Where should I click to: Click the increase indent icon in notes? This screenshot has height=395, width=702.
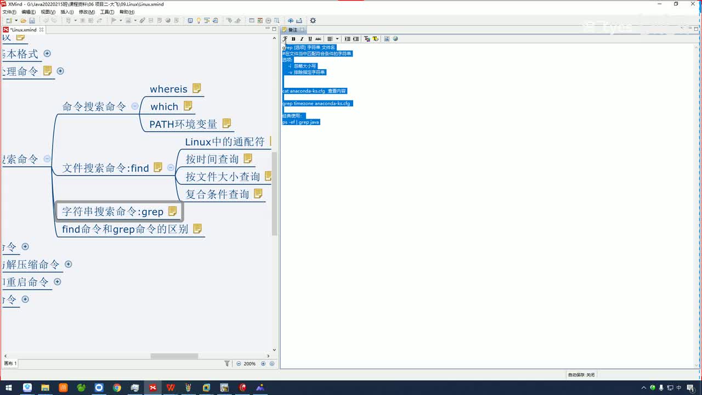[x=347, y=39]
